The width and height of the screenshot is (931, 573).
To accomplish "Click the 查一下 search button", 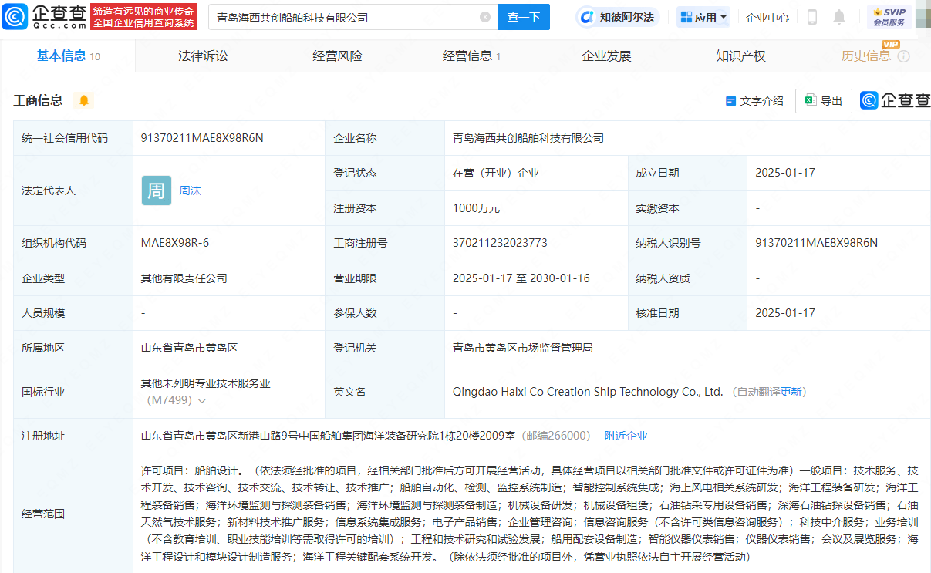I will click(523, 17).
